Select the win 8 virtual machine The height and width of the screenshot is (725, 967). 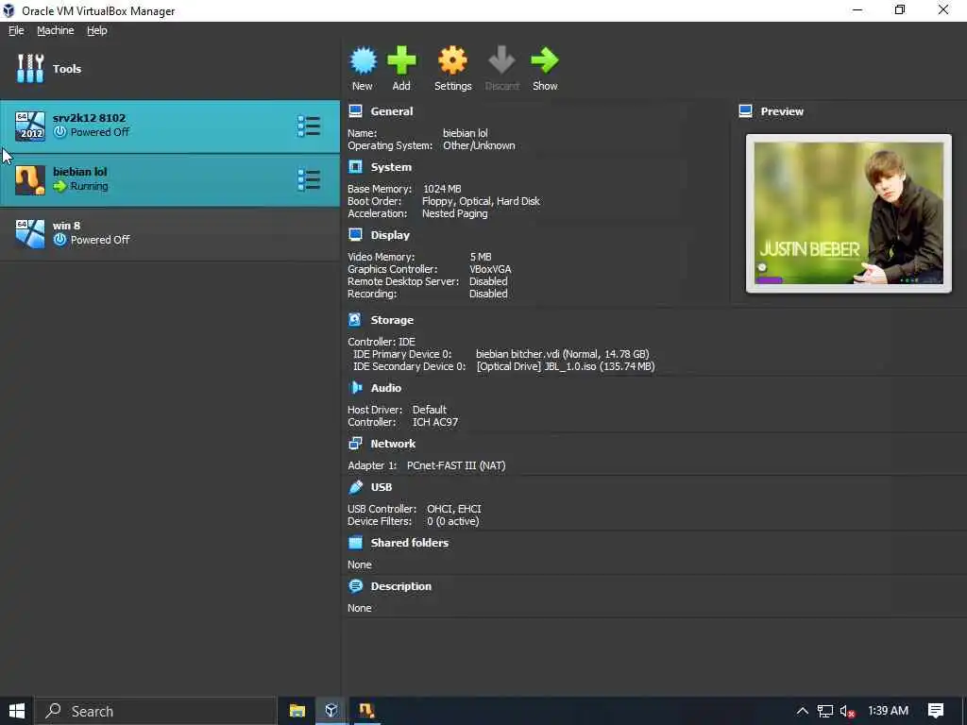170,234
